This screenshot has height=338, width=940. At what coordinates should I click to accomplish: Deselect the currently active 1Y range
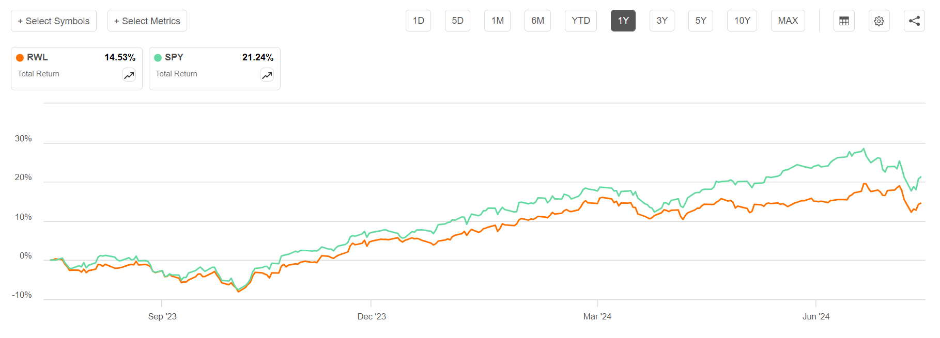point(623,21)
